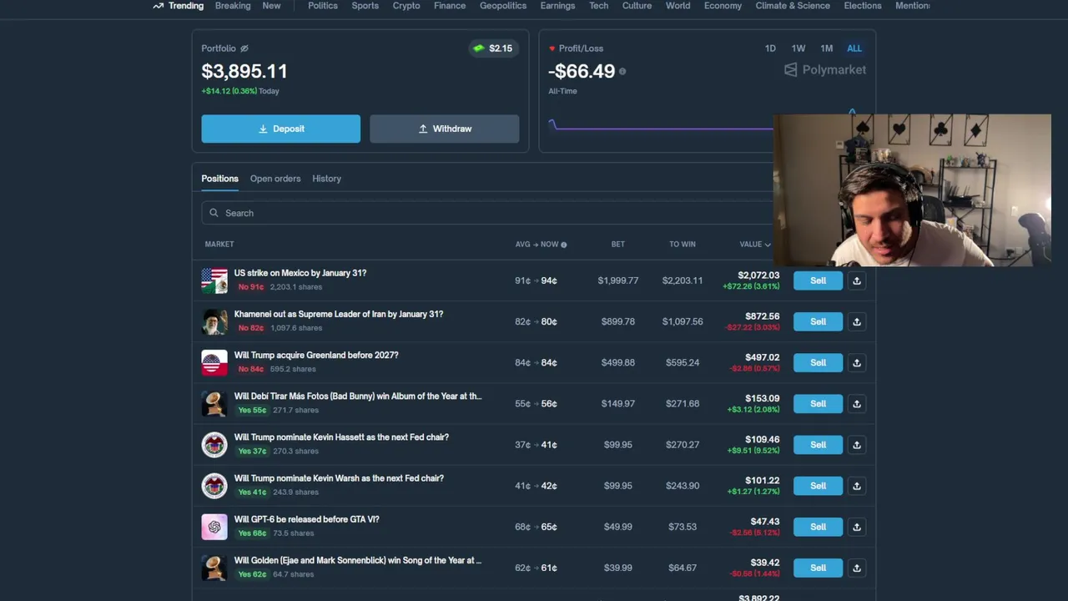The height and width of the screenshot is (601, 1068).
Task: Click the MARKET column header
Action: coord(219,245)
